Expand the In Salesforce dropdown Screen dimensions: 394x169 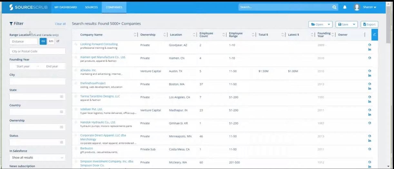37,158
